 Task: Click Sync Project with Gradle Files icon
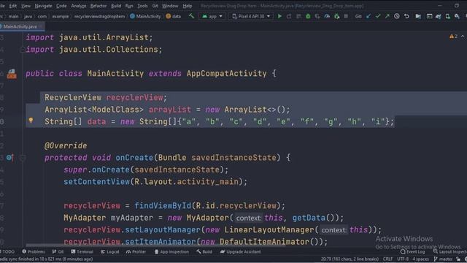click(x=439, y=16)
